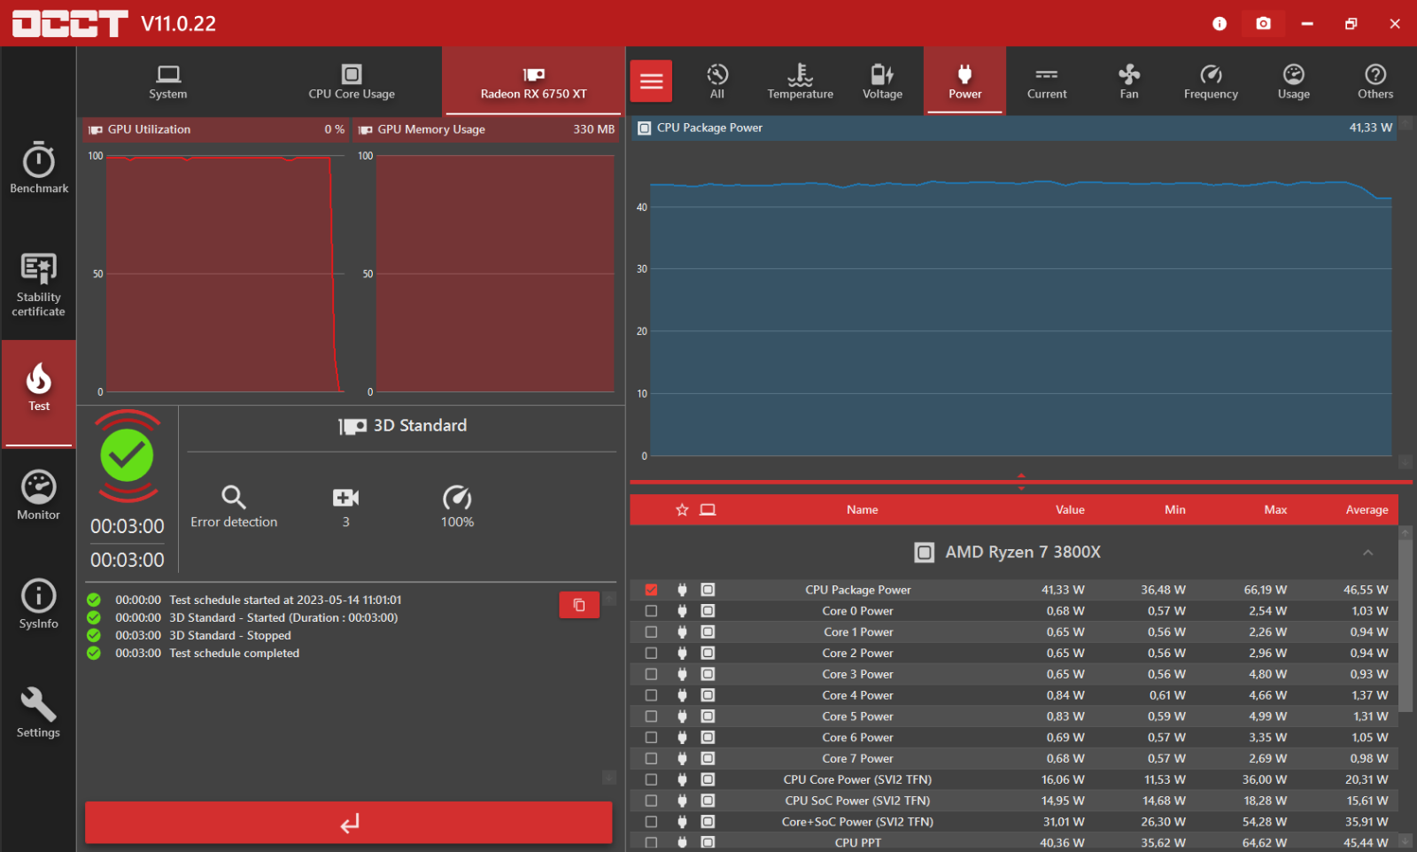The height and width of the screenshot is (852, 1417).
Task: Filter sensors by Fan
Action: (1129, 81)
